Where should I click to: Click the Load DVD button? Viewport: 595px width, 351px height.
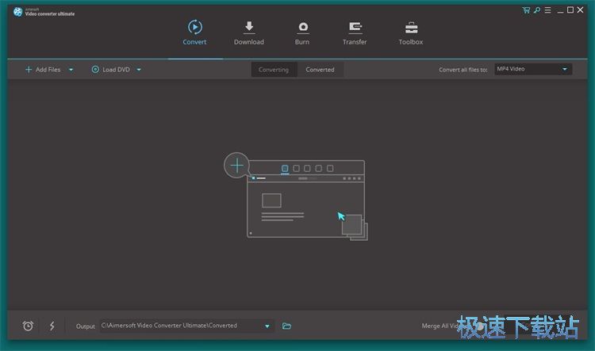click(111, 70)
